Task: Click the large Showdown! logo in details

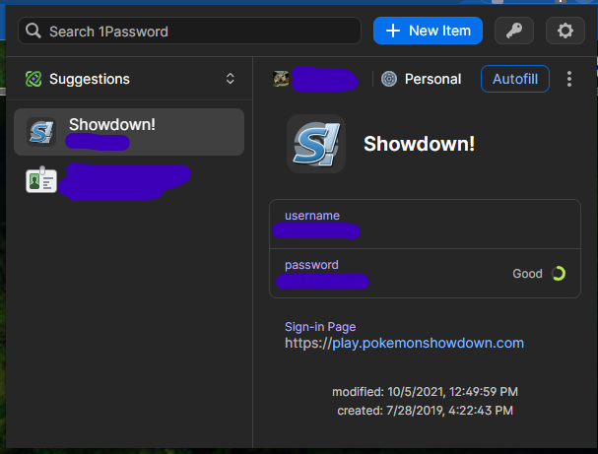Action: pos(315,143)
